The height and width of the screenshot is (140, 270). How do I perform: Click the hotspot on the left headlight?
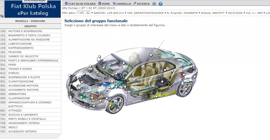click(70, 75)
